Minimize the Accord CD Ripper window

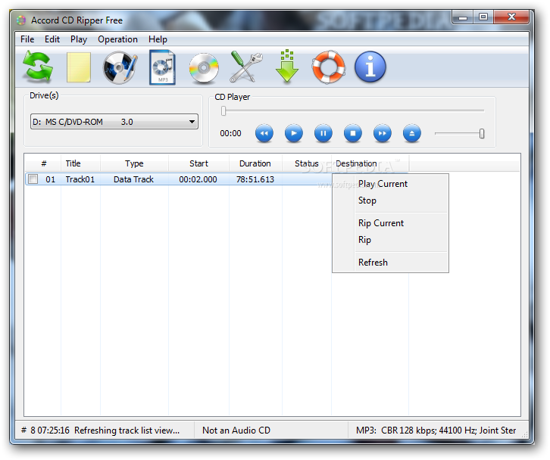(x=463, y=17)
